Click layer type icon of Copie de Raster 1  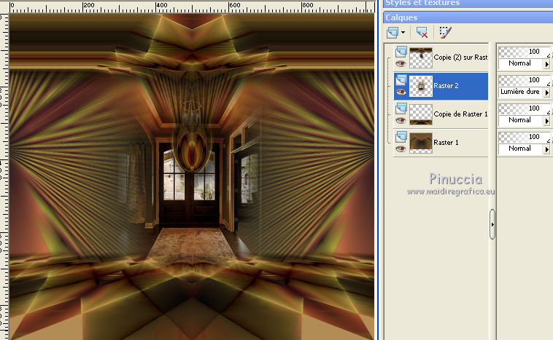[x=401, y=108]
